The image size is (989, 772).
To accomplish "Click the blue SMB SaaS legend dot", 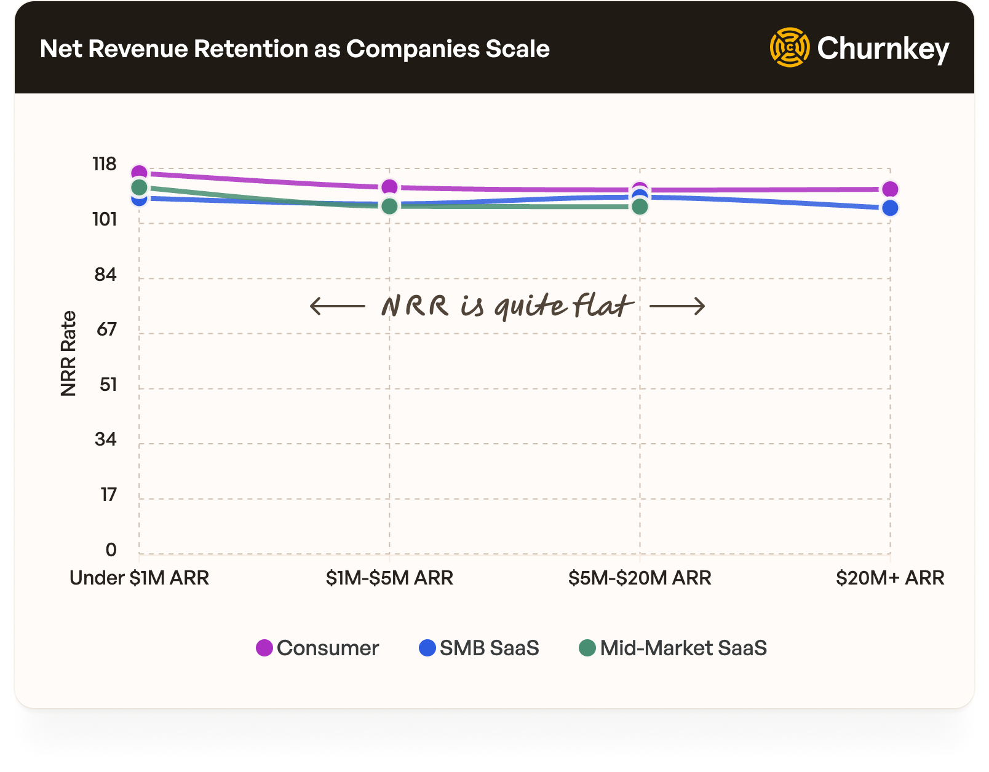I will click(427, 648).
